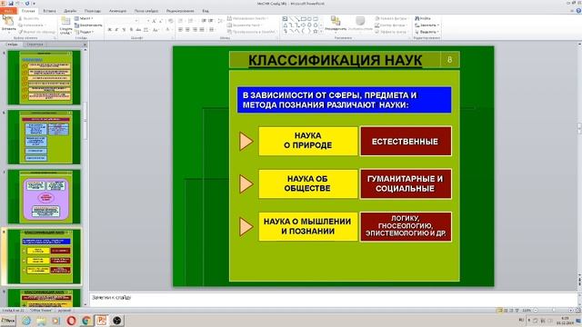The width and height of the screenshot is (582, 327).
Task: Open the Контур фигуры shape outline dropdown
Action: tap(391, 25)
